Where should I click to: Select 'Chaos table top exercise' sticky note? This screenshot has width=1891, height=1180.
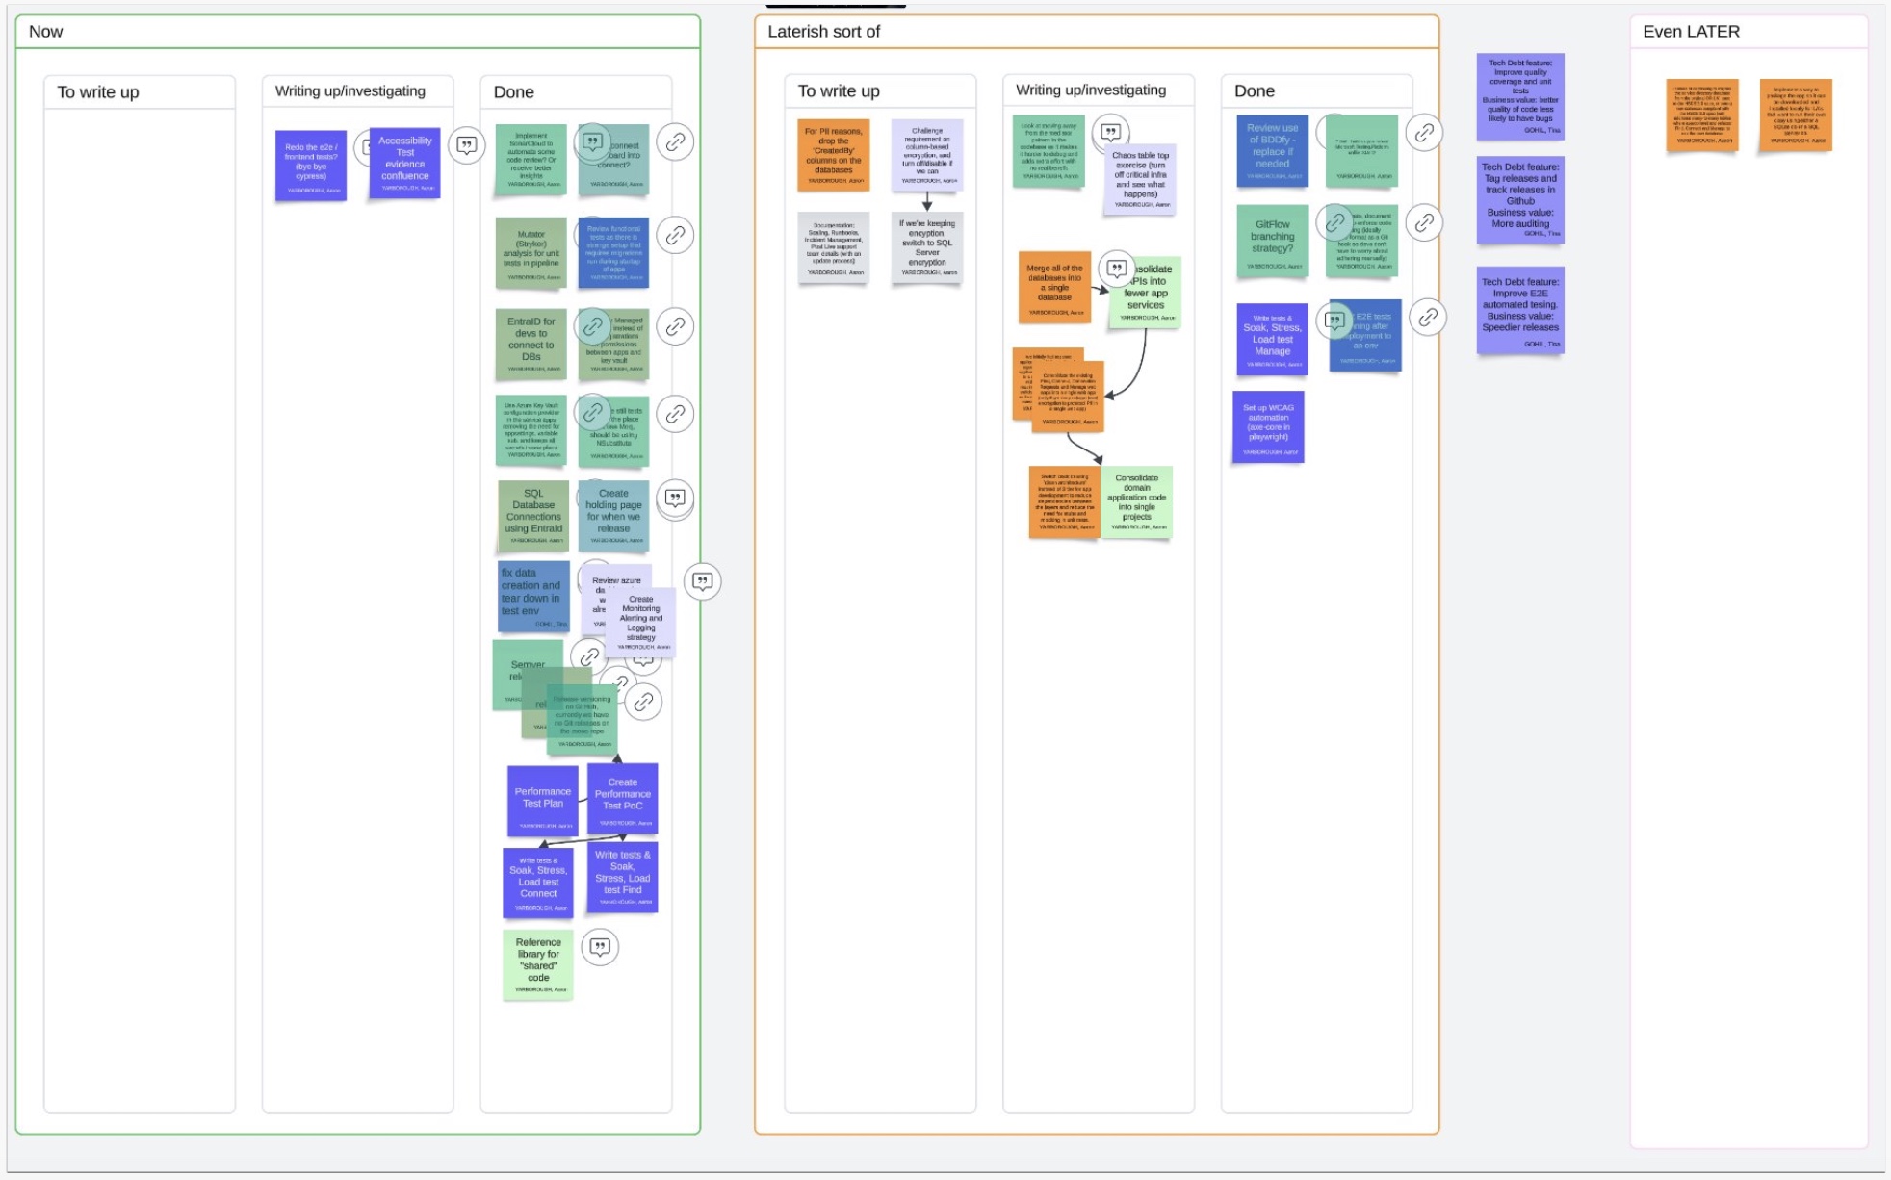click(1140, 181)
